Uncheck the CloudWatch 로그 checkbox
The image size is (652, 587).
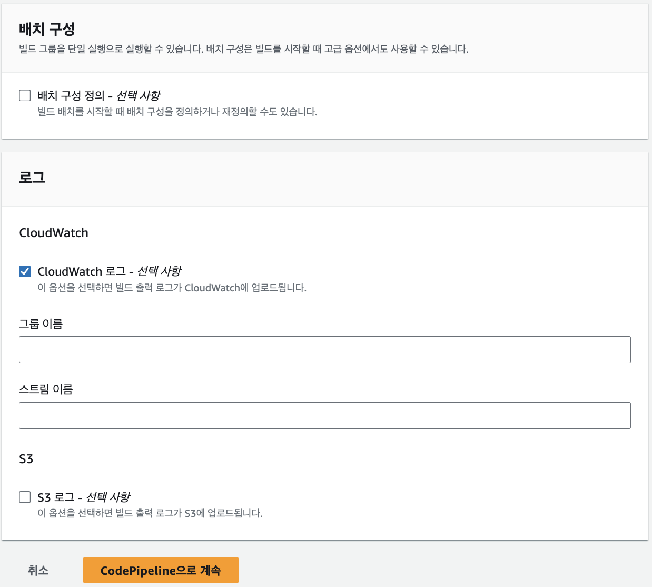pos(25,271)
